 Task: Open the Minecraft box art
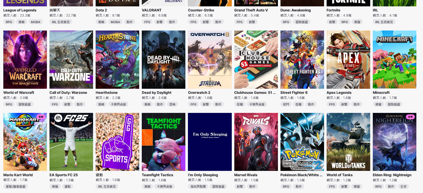pos(394,60)
